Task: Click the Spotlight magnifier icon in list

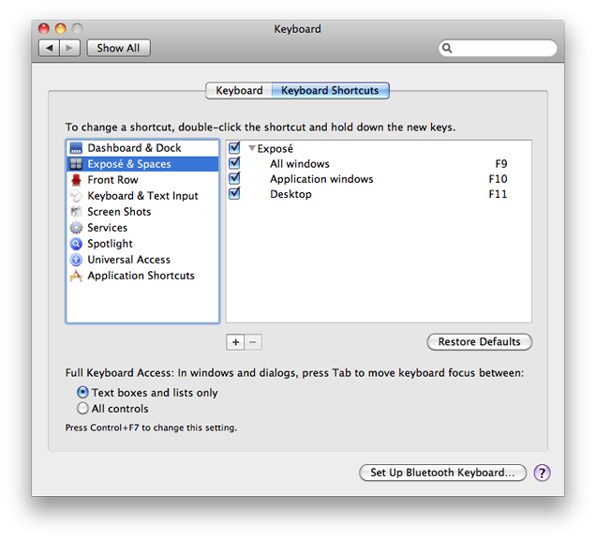Action: [77, 244]
